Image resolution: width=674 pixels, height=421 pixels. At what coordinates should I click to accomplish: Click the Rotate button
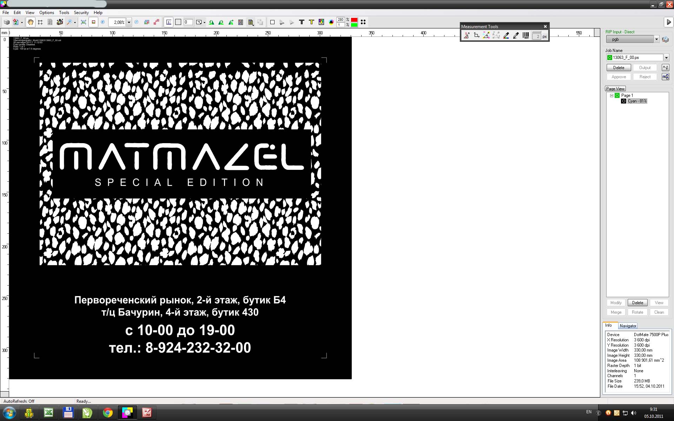tap(637, 312)
